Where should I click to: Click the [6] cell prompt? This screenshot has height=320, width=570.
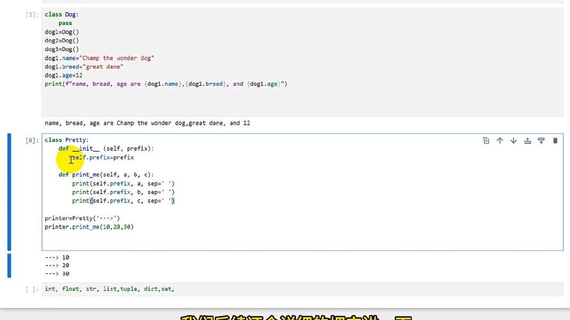point(31,140)
